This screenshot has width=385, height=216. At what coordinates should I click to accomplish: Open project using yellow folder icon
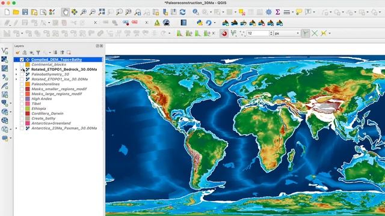click(x=16, y=12)
